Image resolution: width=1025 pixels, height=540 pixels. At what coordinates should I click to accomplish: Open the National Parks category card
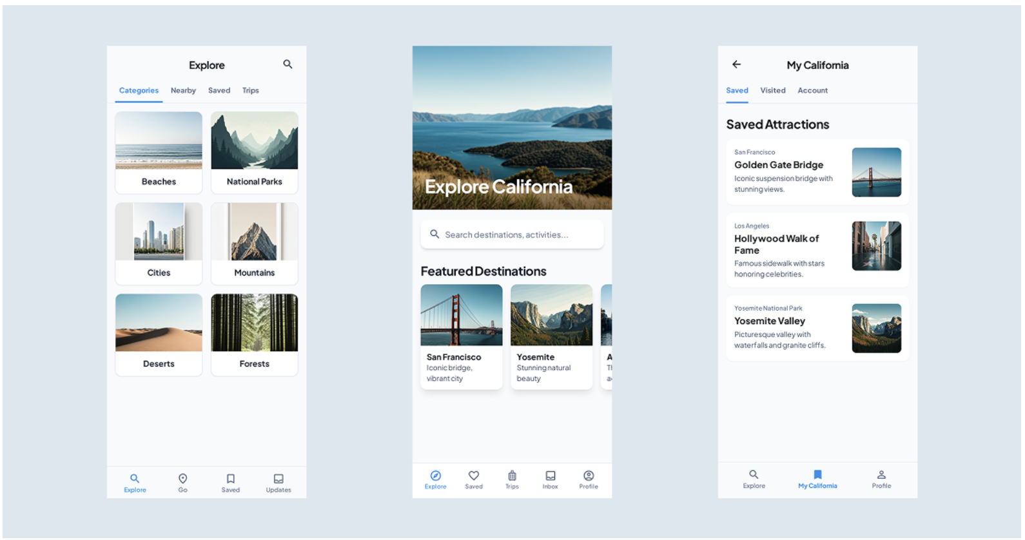(255, 153)
